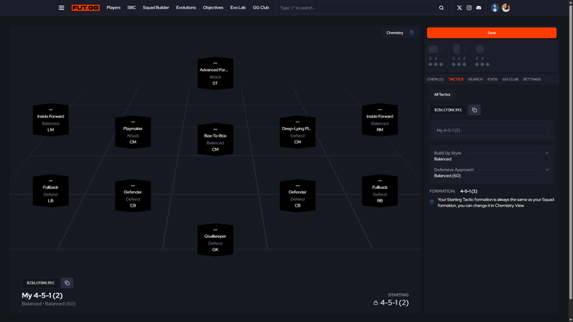The height and width of the screenshot is (322, 573).
Task: Select the Goalkeeper GK position card
Action: [x=215, y=239]
